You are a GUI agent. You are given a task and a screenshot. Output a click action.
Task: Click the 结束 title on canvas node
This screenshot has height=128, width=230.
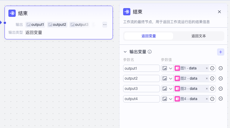coord(23,13)
